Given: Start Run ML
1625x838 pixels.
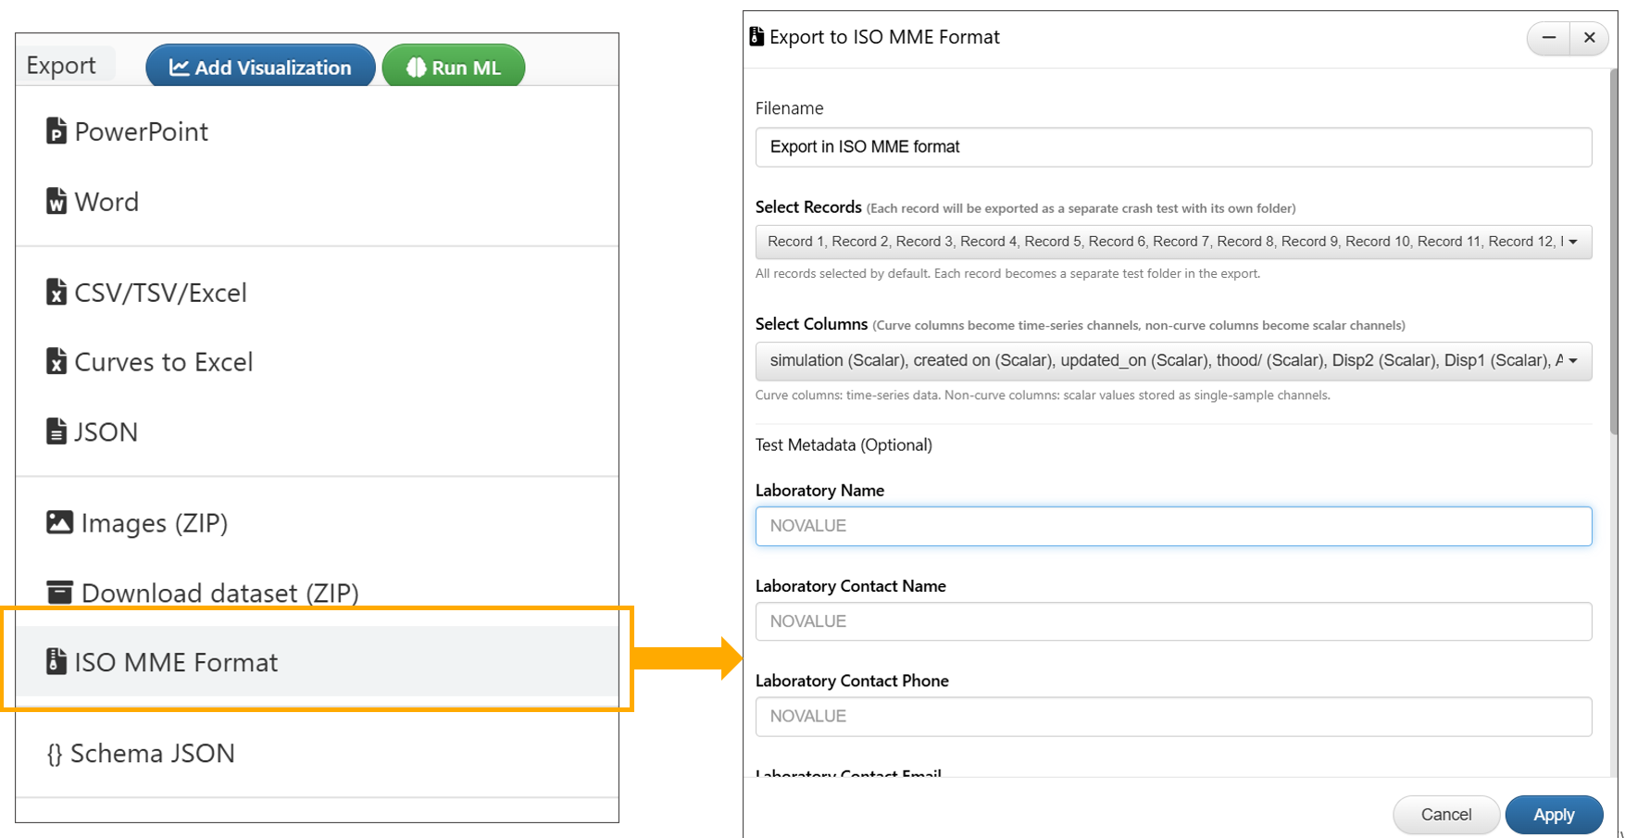Looking at the screenshot, I should [454, 68].
